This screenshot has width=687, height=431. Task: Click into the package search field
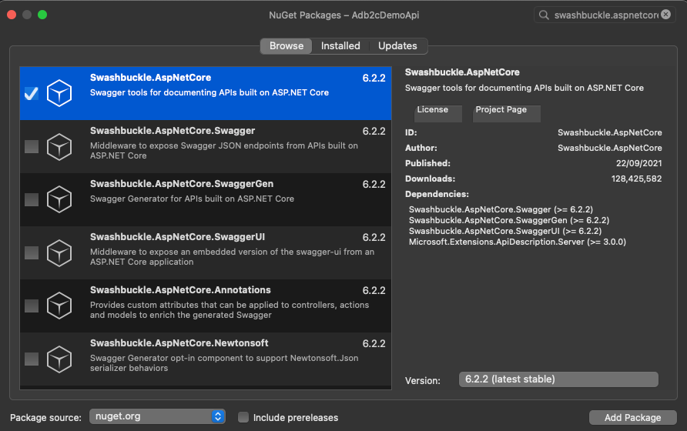click(606, 15)
